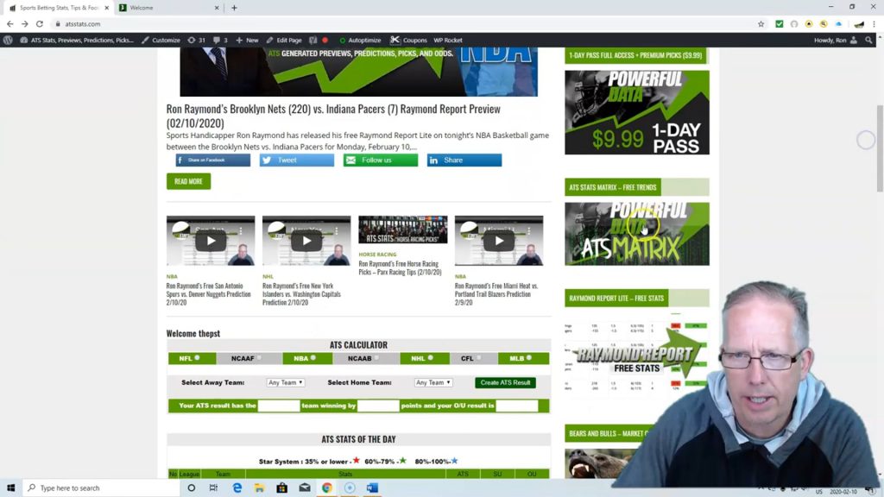
Task: Open Cortana circle on the taskbar
Action: 191,488
